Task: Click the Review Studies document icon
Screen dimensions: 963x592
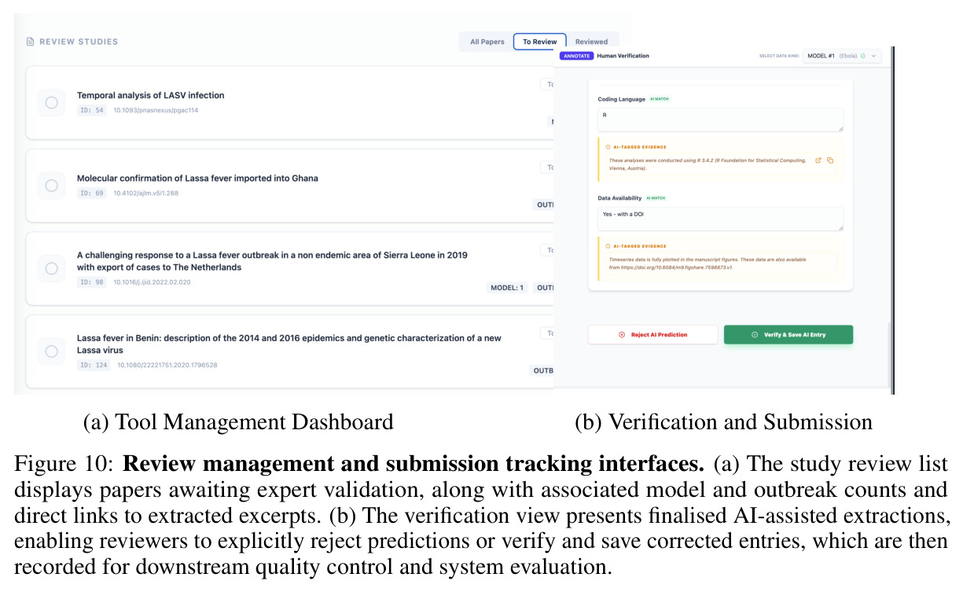Action: tap(31, 42)
